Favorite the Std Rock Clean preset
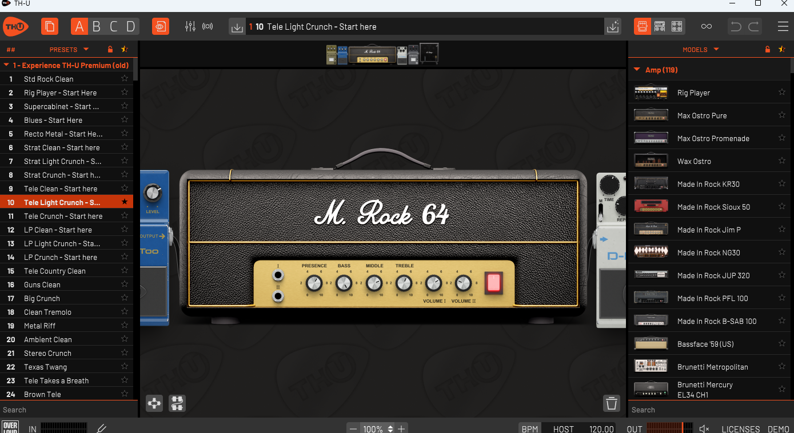This screenshot has width=794, height=433. (125, 79)
